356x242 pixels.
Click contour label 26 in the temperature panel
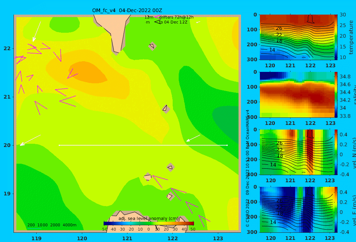point(279,28)
